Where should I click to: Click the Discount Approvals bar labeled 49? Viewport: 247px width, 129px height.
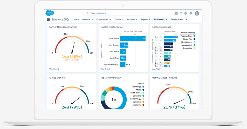171,37
